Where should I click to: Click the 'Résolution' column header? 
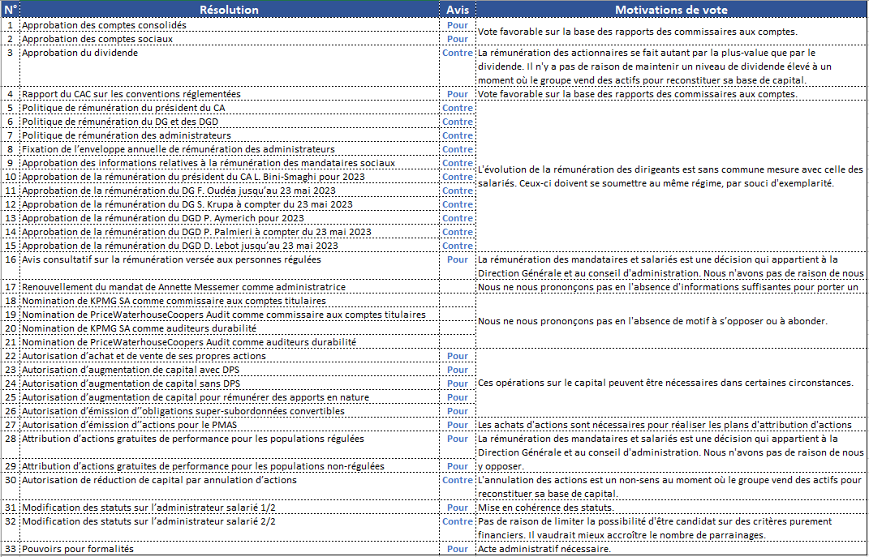pos(229,10)
